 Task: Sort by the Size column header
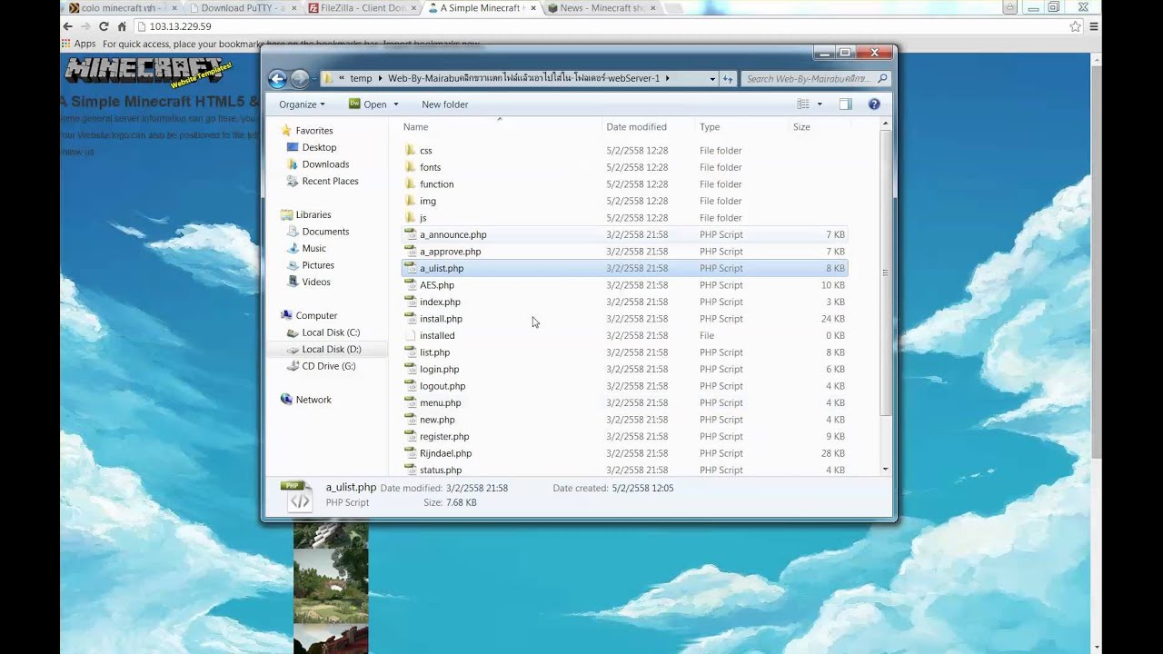pos(801,127)
